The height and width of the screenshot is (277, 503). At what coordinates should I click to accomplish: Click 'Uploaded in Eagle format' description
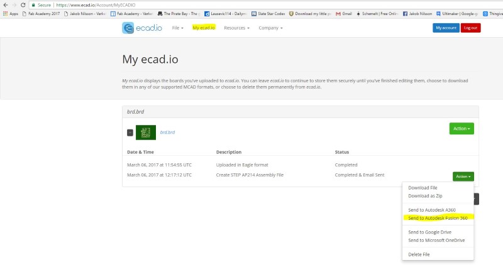242,165
